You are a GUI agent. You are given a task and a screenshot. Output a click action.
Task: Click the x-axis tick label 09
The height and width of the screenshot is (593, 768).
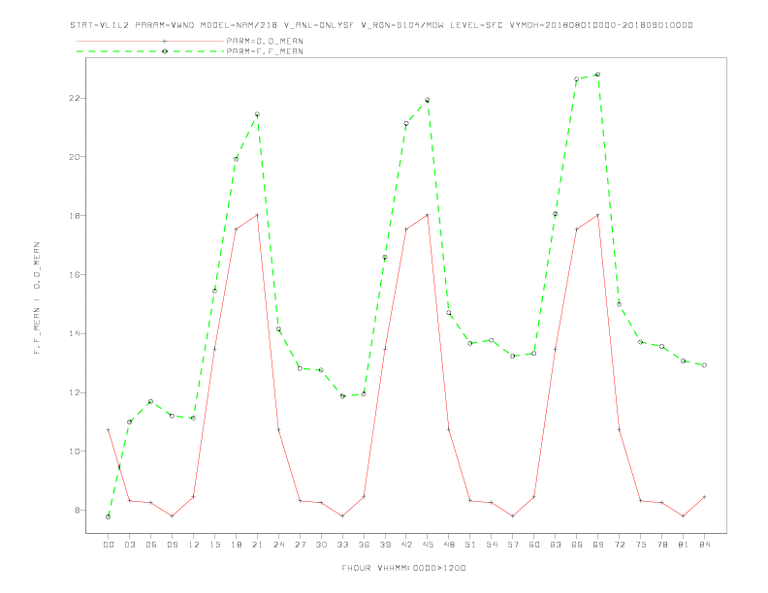(x=172, y=545)
